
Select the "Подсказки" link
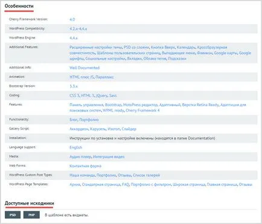tap(177, 59)
